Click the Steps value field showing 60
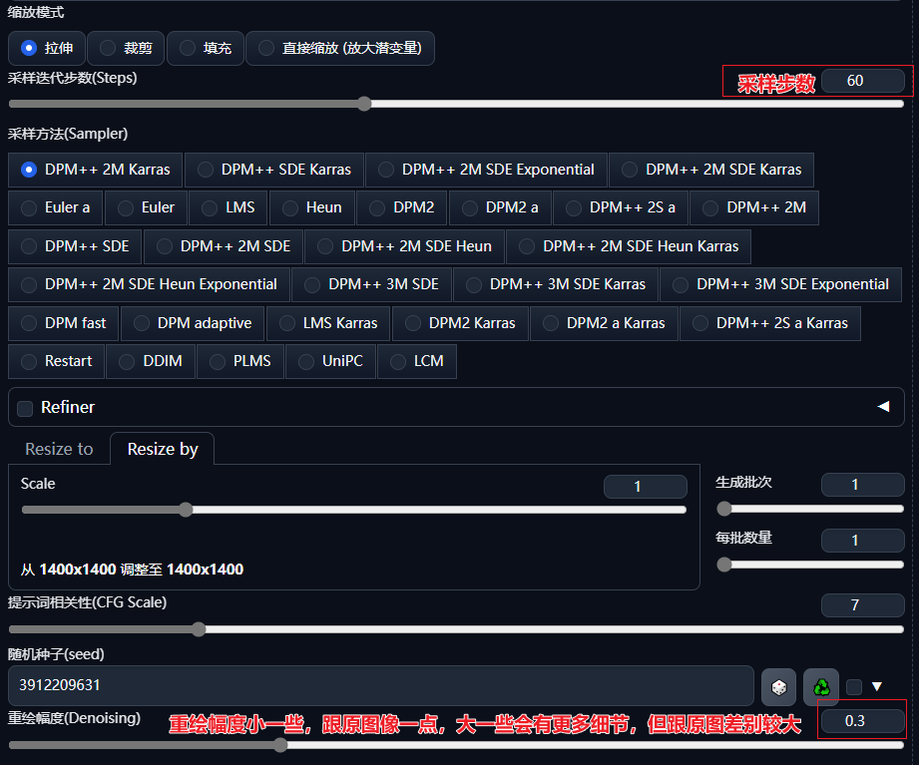919x765 pixels. [863, 80]
